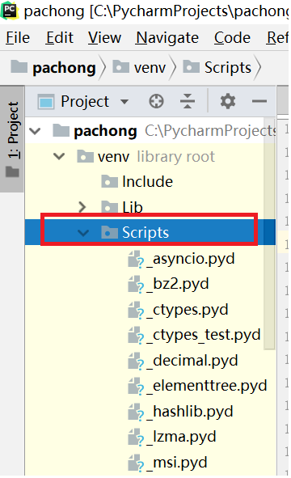The width and height of the screenshot is (291, 478).
Task: Click the _asyncio.pyd file icon
Action: (136, 259)
